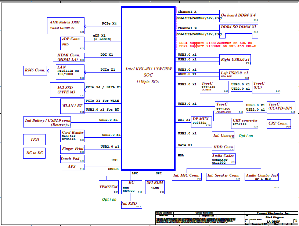Click the SPI bus label
Viewport: 299px width, 226px height.
point(159,173)
